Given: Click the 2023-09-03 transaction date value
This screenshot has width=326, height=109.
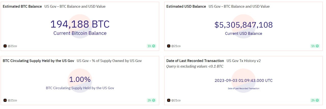Looking at the screenshot, I should (243, 80).
